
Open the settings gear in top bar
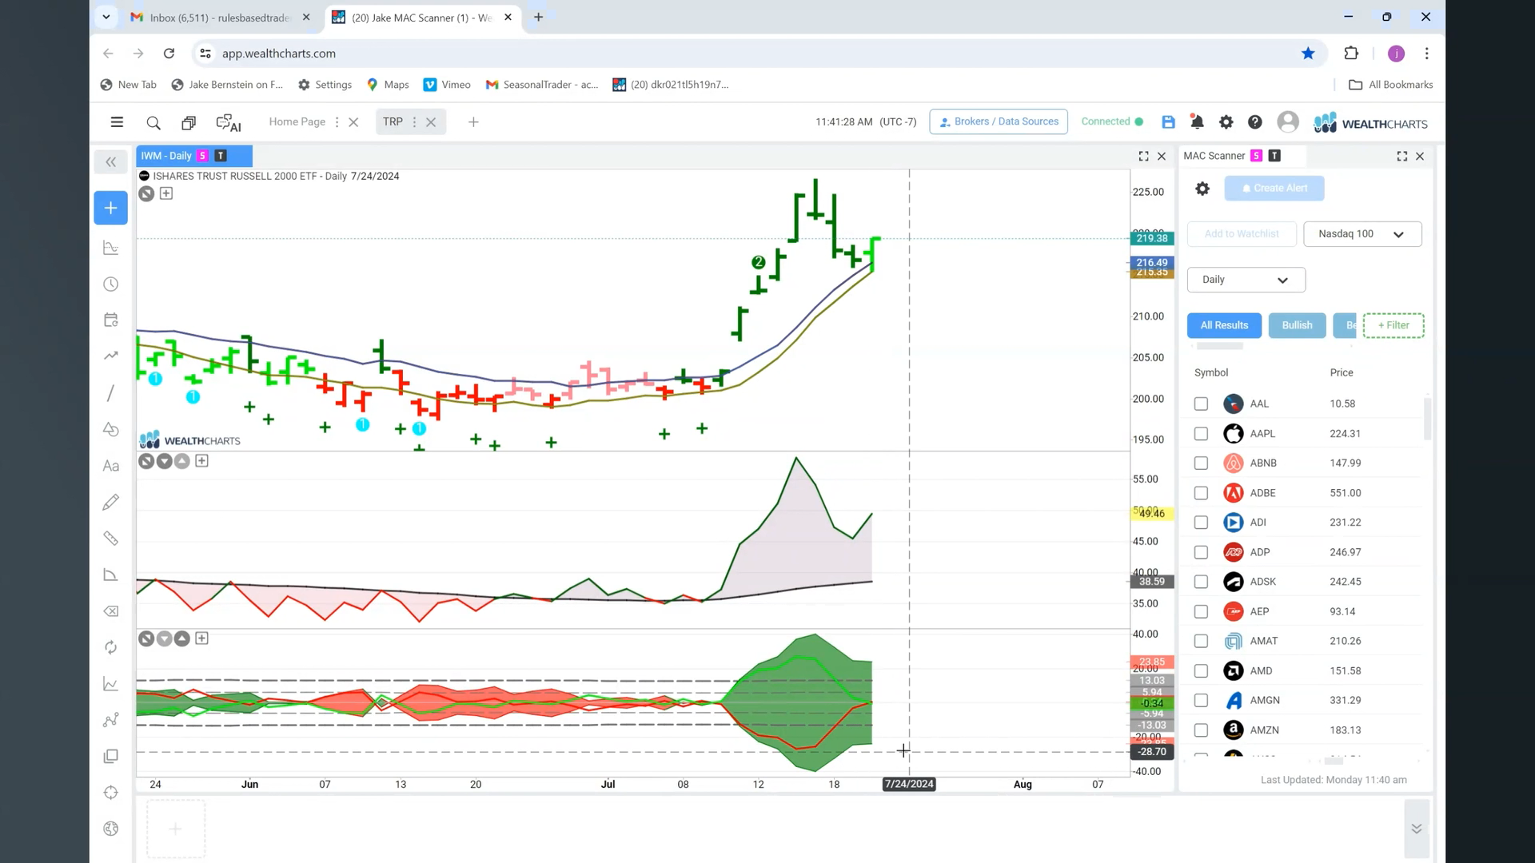pos(1226,122)
